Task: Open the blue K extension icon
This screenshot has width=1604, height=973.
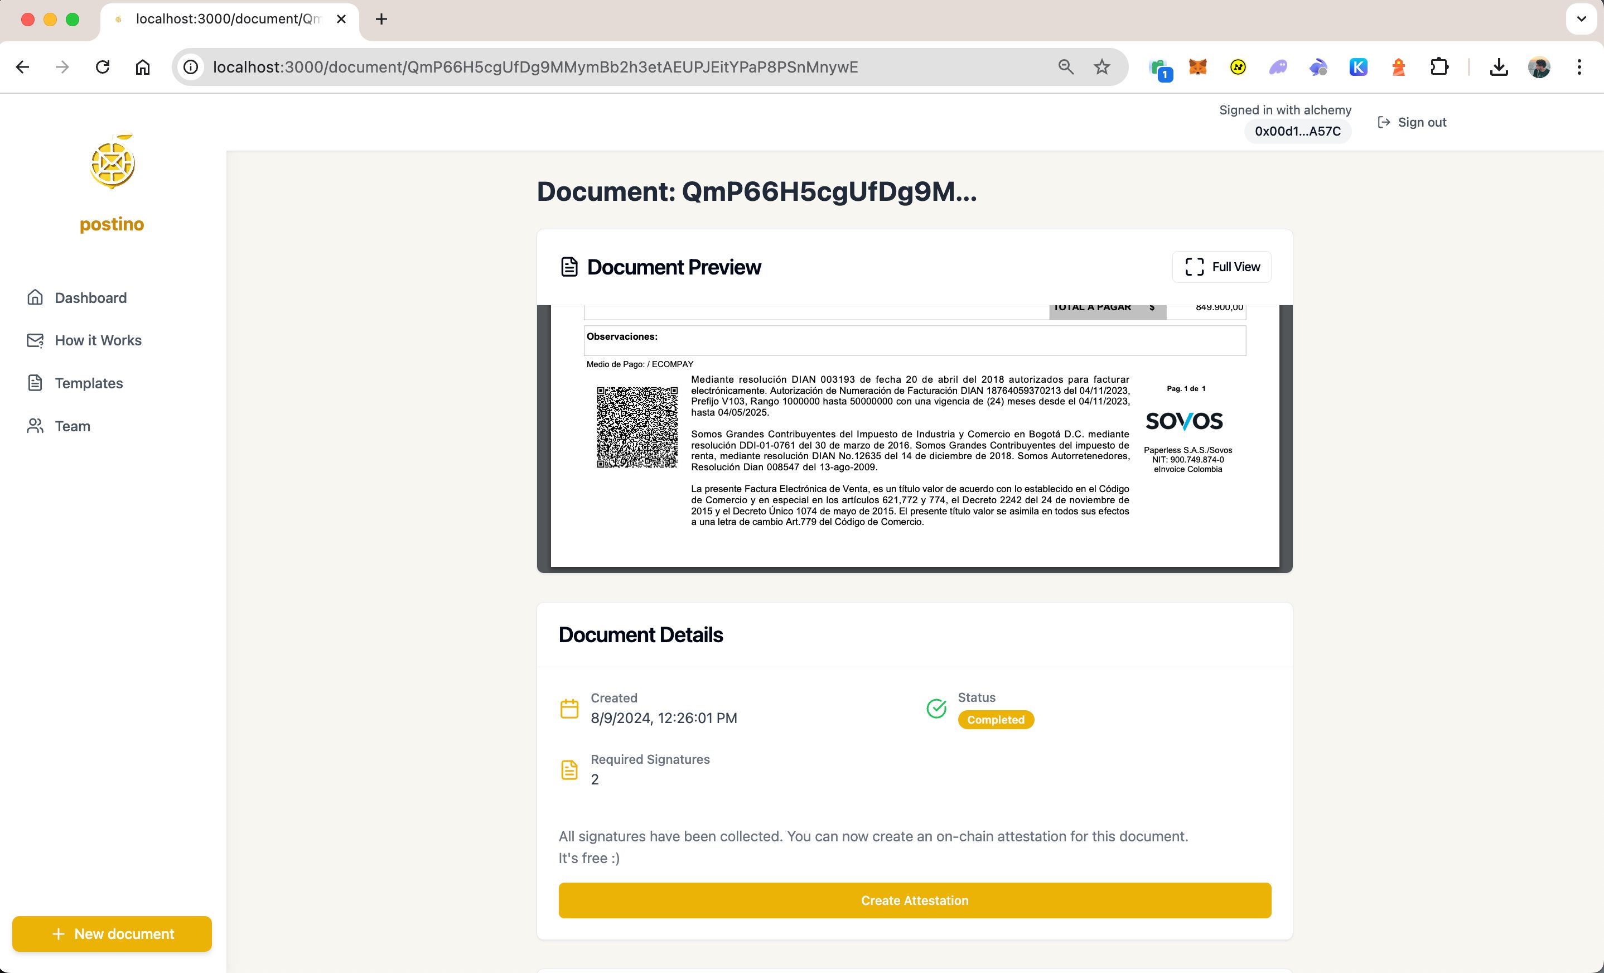Action: (1359, 67)
